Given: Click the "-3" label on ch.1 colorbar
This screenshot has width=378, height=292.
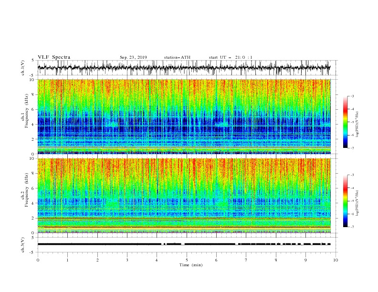Looking at the screenshot, I should coord(352,96).
